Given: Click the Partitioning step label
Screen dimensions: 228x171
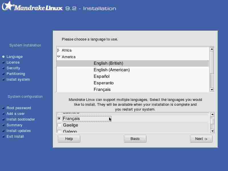Looking at the screenshot, I should 16,74.
